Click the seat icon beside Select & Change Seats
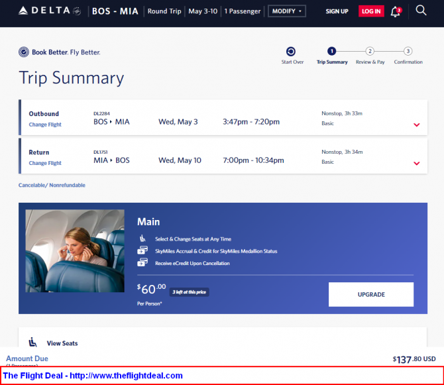The image size is (444, 385). point(142,239)
